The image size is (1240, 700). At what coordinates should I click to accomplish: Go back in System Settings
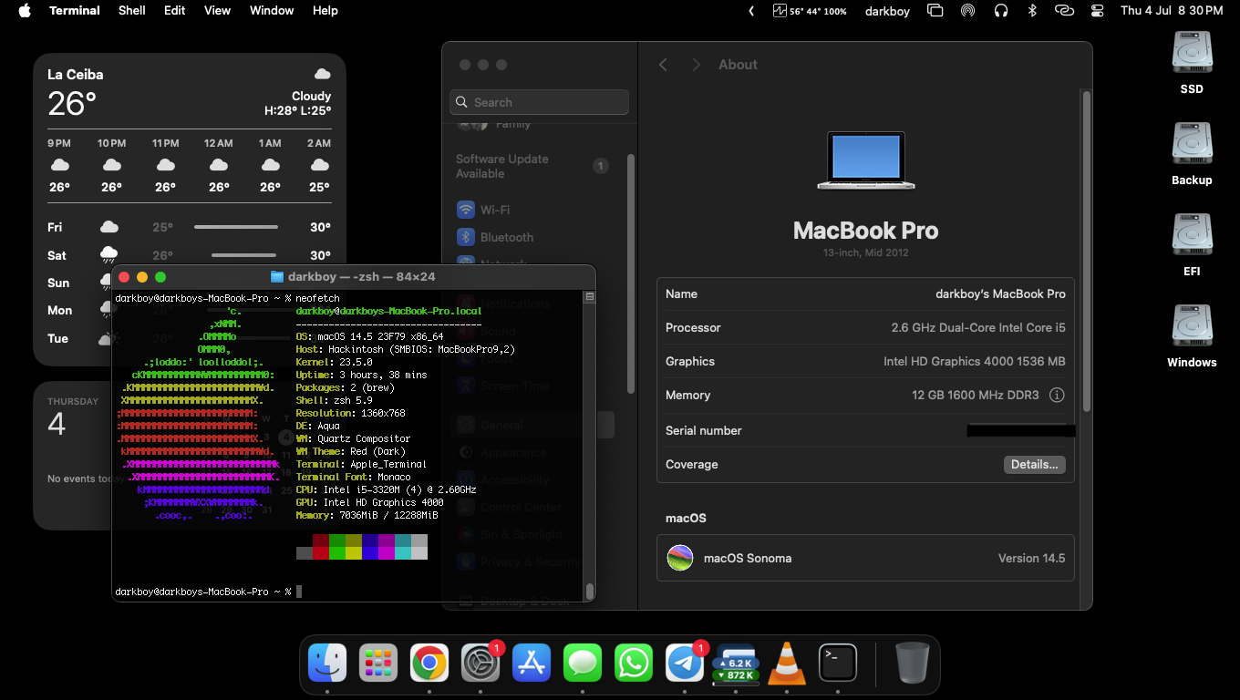(664, 65)
